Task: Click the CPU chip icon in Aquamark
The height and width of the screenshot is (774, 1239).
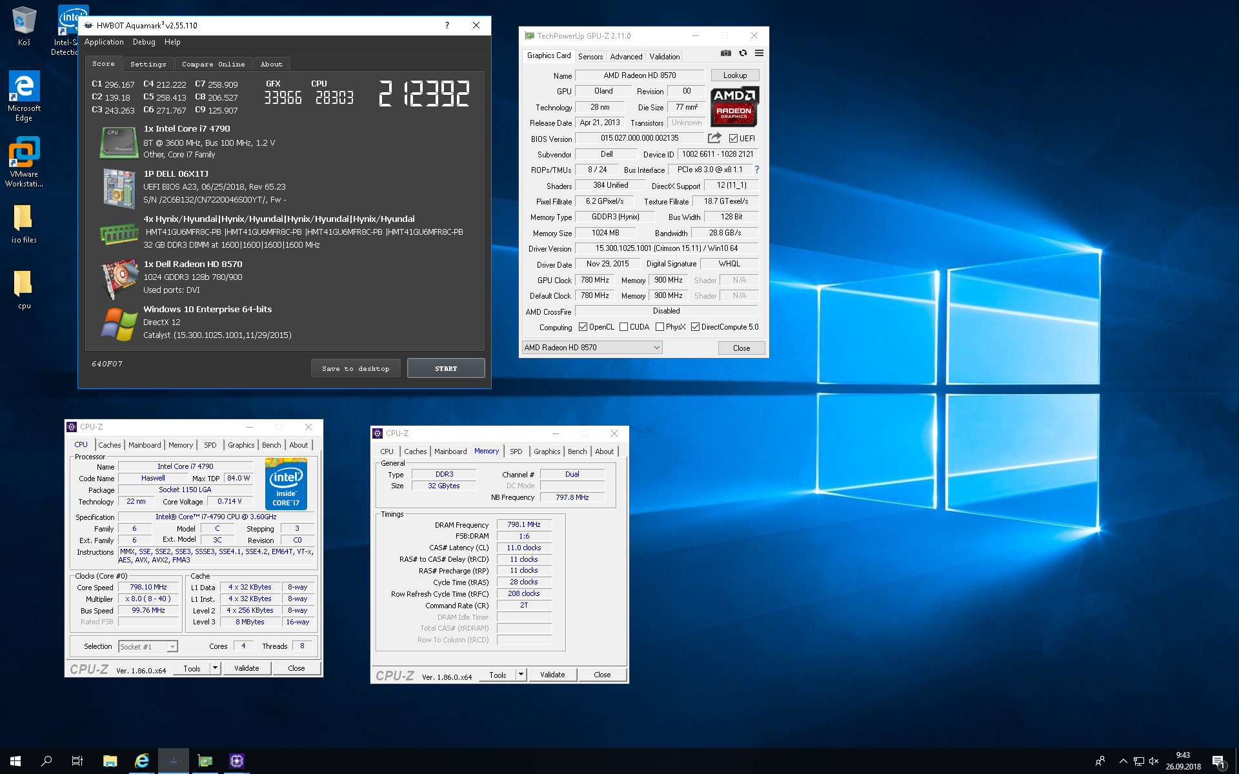Action: 119,142
